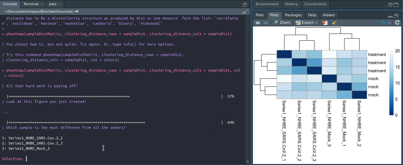Click option 1 Series1_NHBE_SARS.Cov.2_2
This screenshot has height=165, width=403.
32,138
